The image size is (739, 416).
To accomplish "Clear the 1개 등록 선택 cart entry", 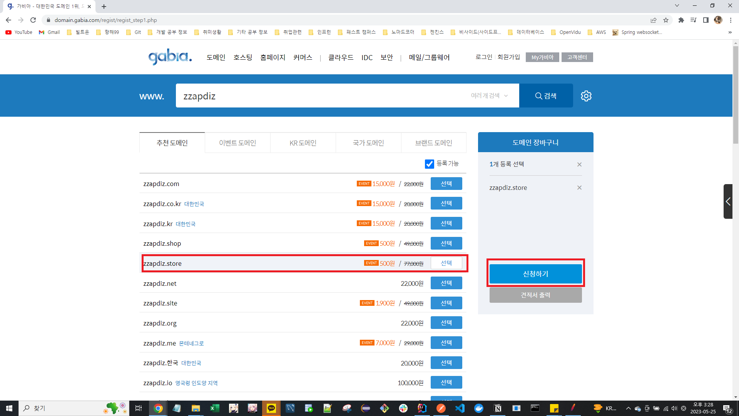I will 579,164.
